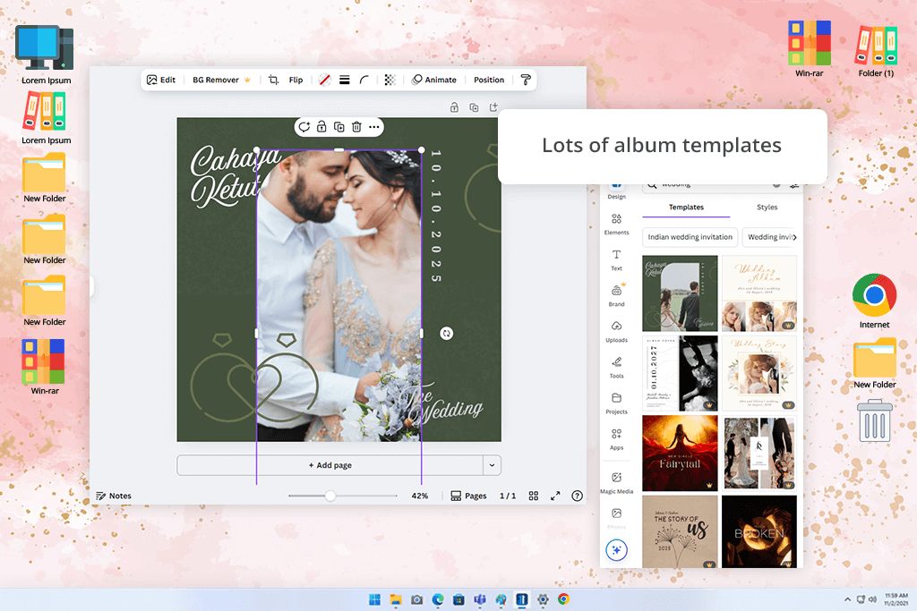
Task: Open more options ellipsis on floating toolbar
Action: [x=374, y=127]
